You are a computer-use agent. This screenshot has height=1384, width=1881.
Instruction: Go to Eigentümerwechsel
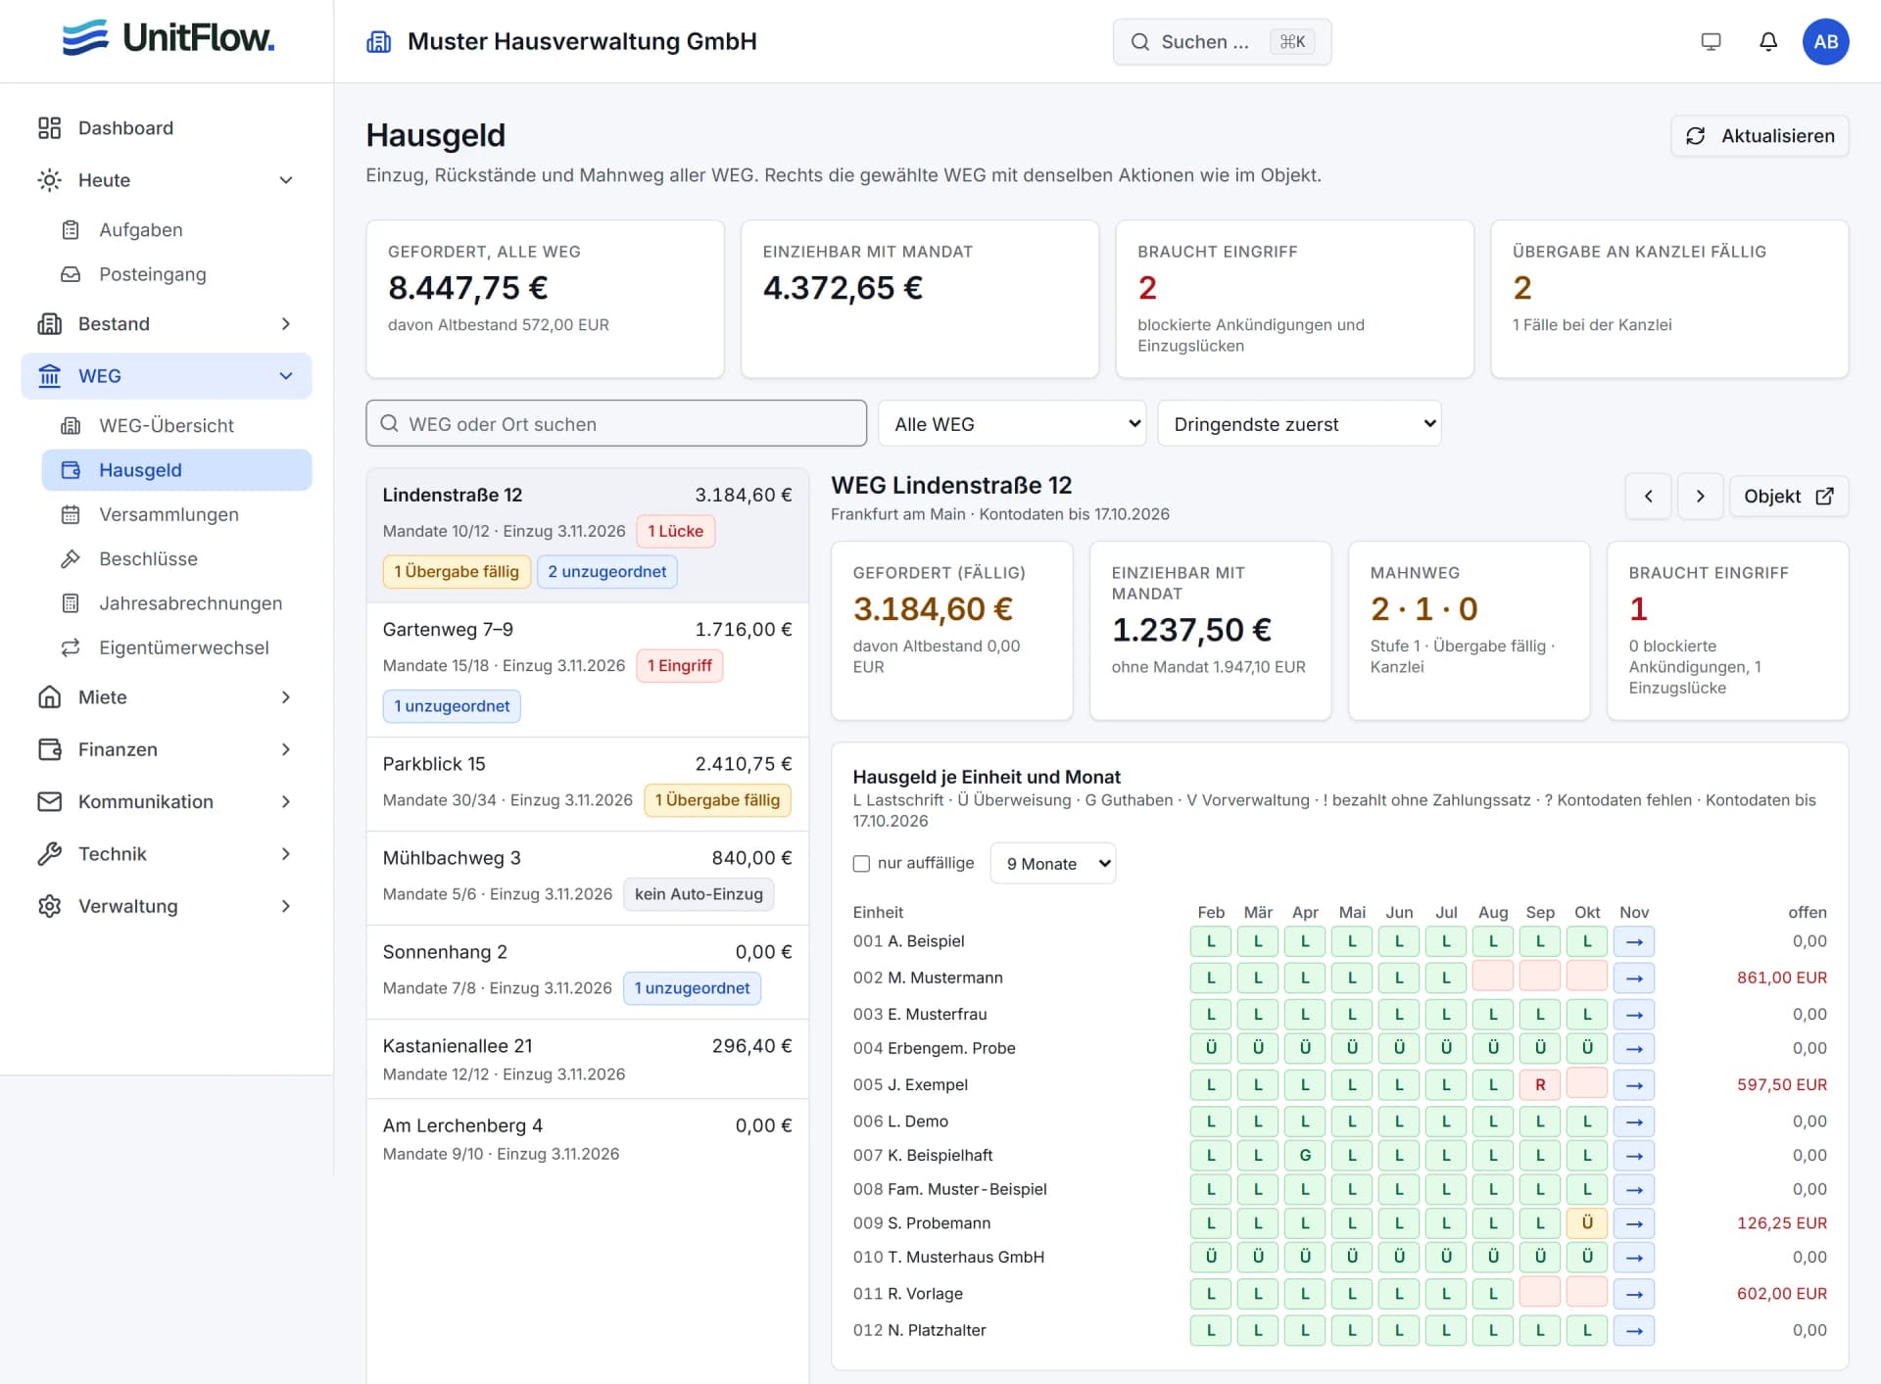click(176, 648)
